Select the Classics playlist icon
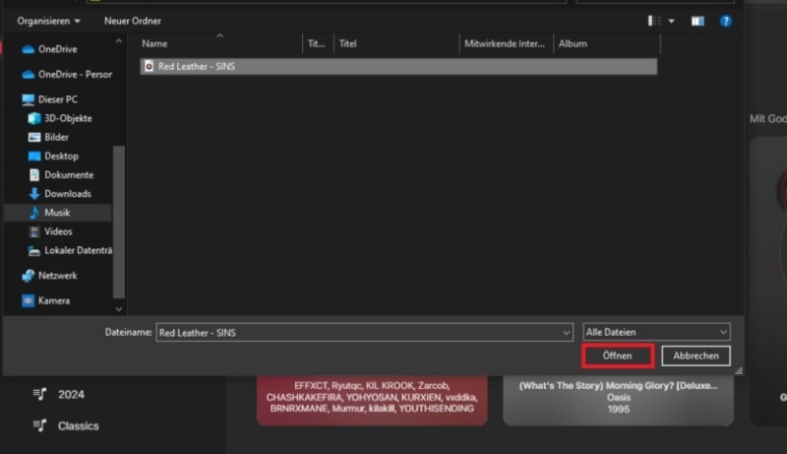This screenshot has width=787, height=454. [39, 426]
